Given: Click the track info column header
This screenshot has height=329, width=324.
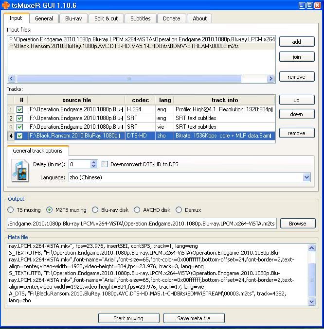Looking at the screenshot, I should pyautogui.click(x=224, y=100).
